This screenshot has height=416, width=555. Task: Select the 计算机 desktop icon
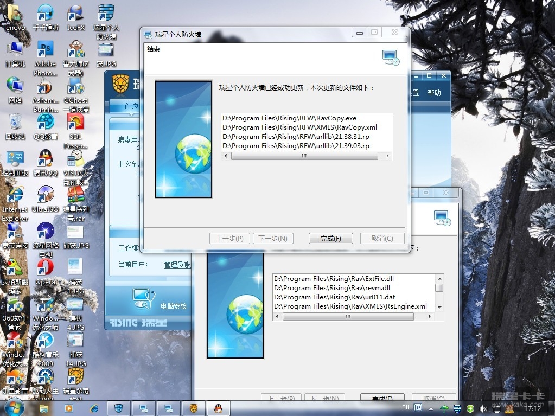15,54
